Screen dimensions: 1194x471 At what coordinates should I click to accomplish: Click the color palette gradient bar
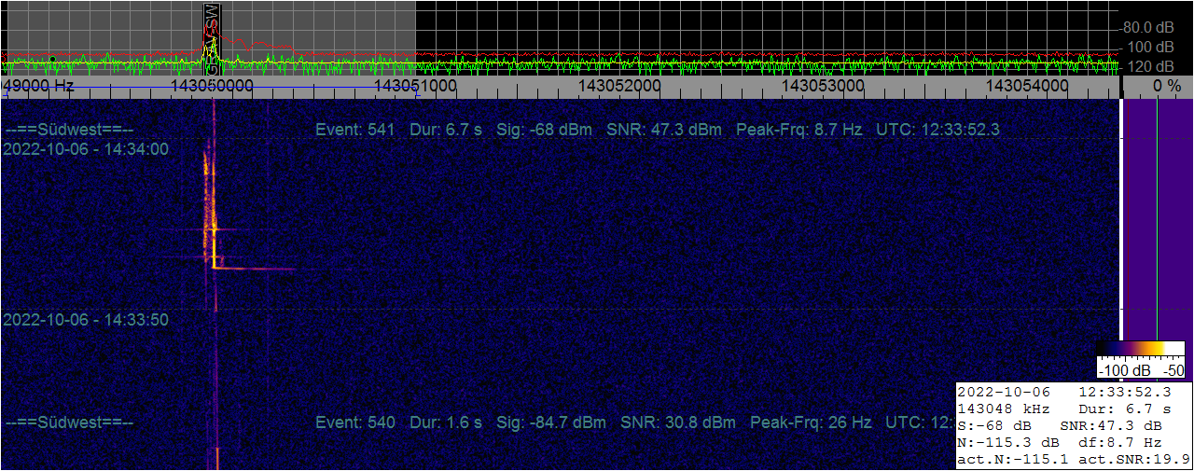(x=1142, y=349)
